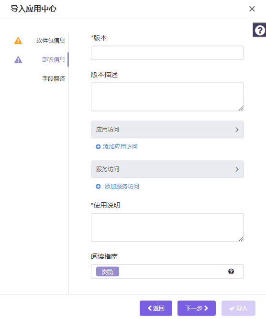Viewport: 266px width, 319px height.
Task: Expand the 服务访问 section chevron
Action: (237, 169)
